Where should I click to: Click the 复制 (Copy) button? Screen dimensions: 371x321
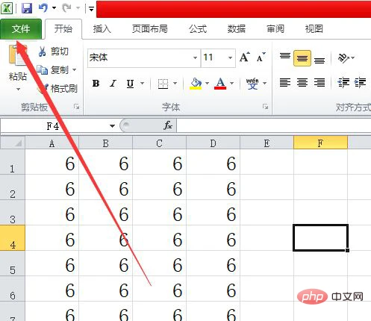[57, 70]
